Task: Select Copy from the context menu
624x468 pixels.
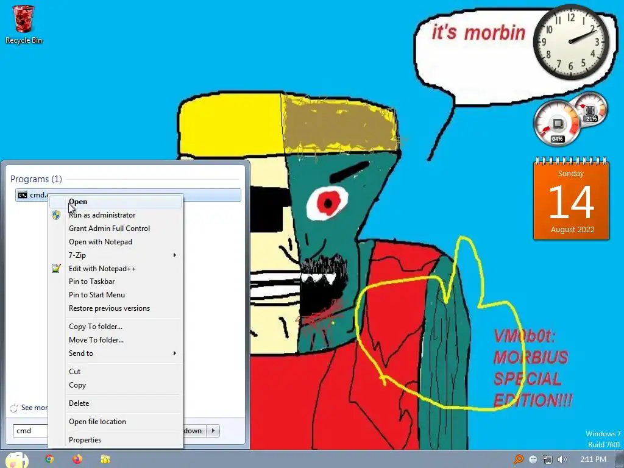Action: (115, 385)
